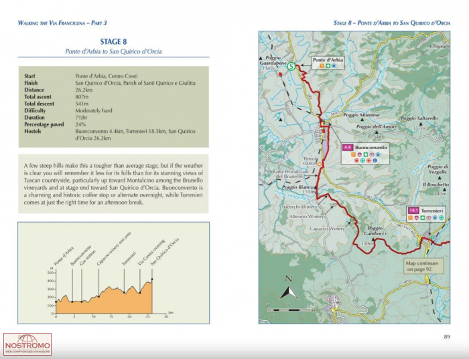This screenshot has height=359, width=469.
Task: Click green square icon in Buonconvento box
Action: (366, 154)
